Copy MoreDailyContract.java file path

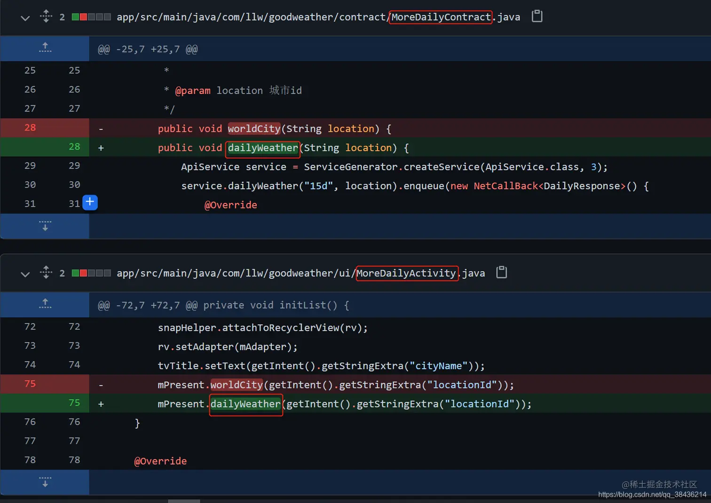click(537, 16)
